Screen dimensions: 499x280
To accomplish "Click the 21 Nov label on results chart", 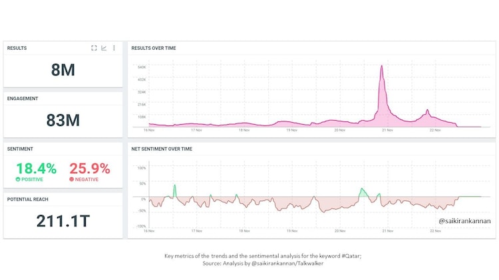I will (386, 130).
